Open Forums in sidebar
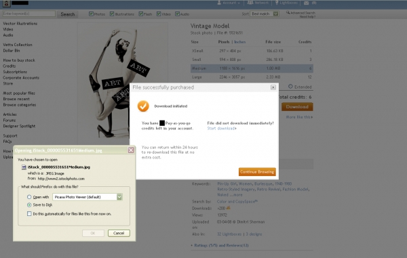This screenshot has width=407, height=258. [9, 120]
